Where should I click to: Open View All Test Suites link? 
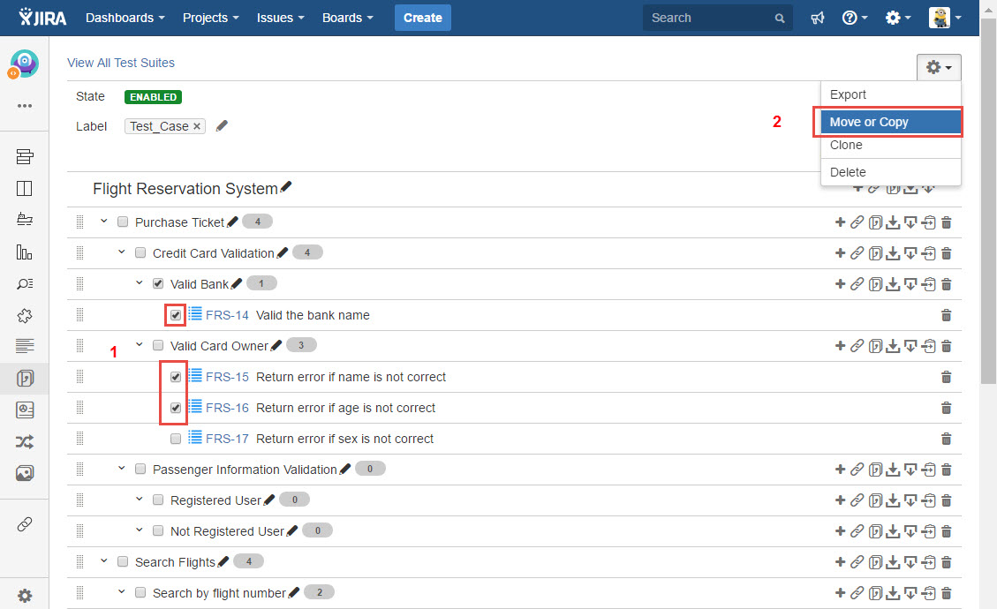click(121, 63)
